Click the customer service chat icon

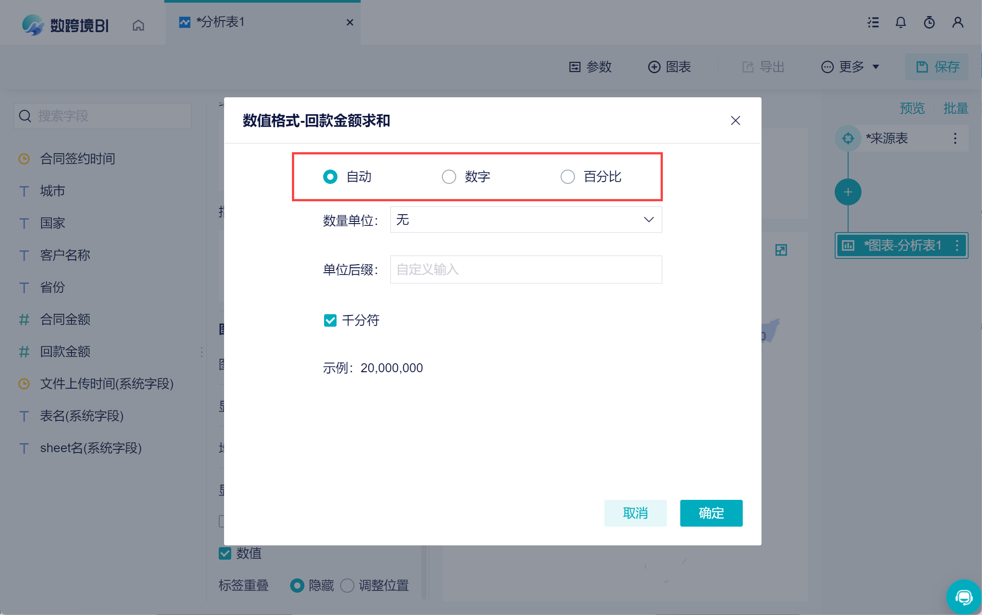(964, 597)
